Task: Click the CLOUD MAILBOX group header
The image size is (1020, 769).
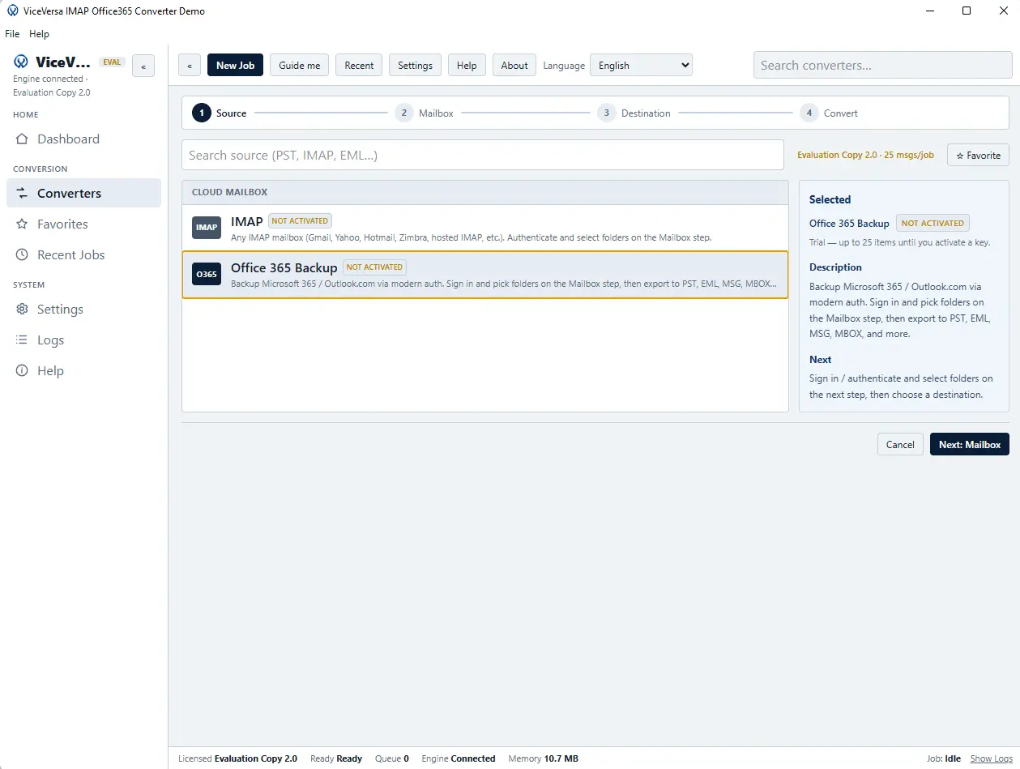Action: 485,193
